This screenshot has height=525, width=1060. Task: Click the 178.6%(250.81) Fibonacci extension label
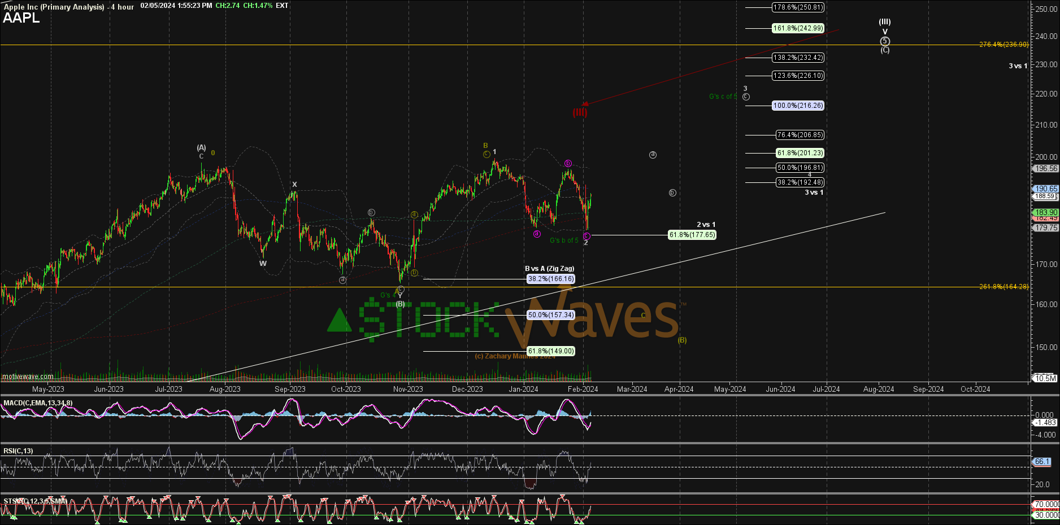pos(798,7)
